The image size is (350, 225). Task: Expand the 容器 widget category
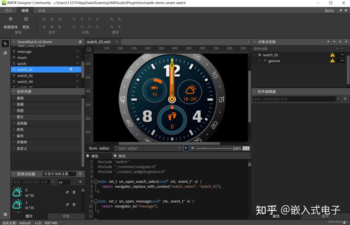pos(20,104)
